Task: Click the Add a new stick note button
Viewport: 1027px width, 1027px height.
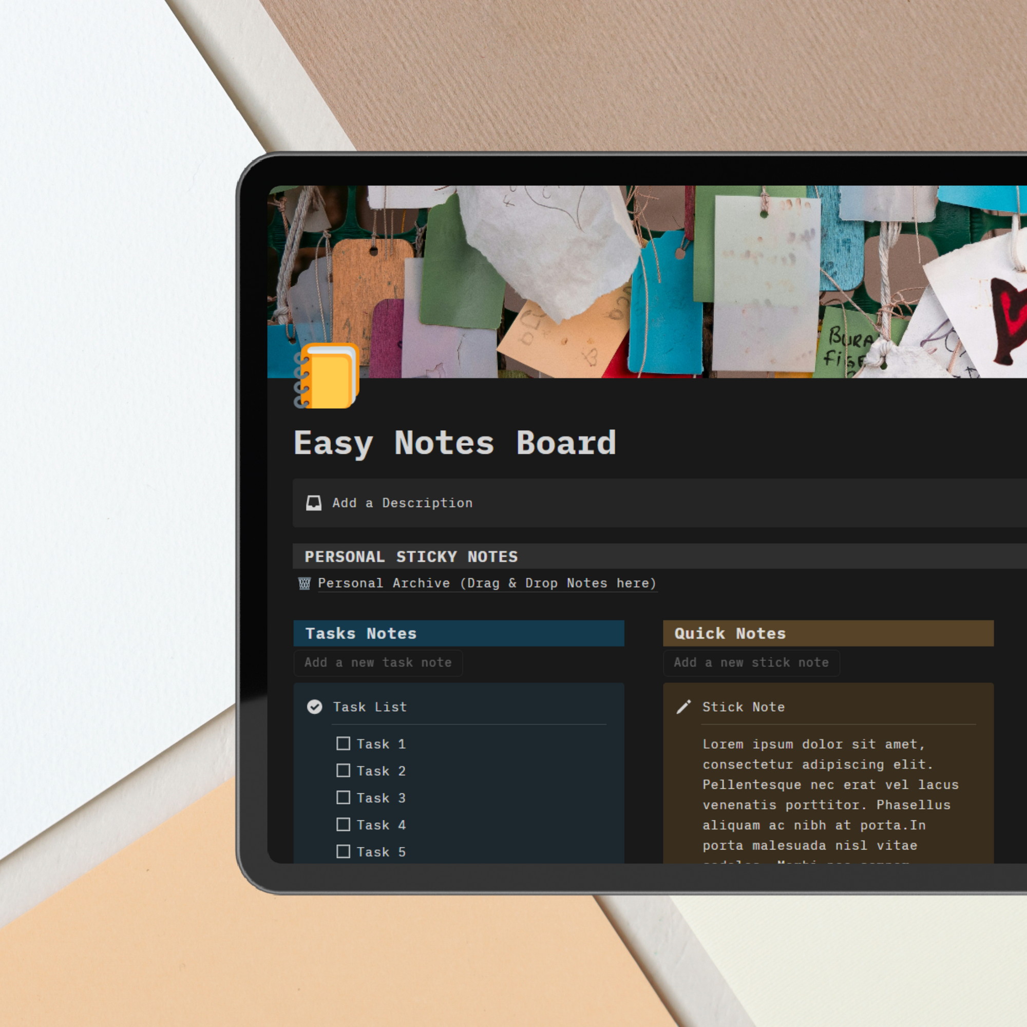Action: [751, 663]
